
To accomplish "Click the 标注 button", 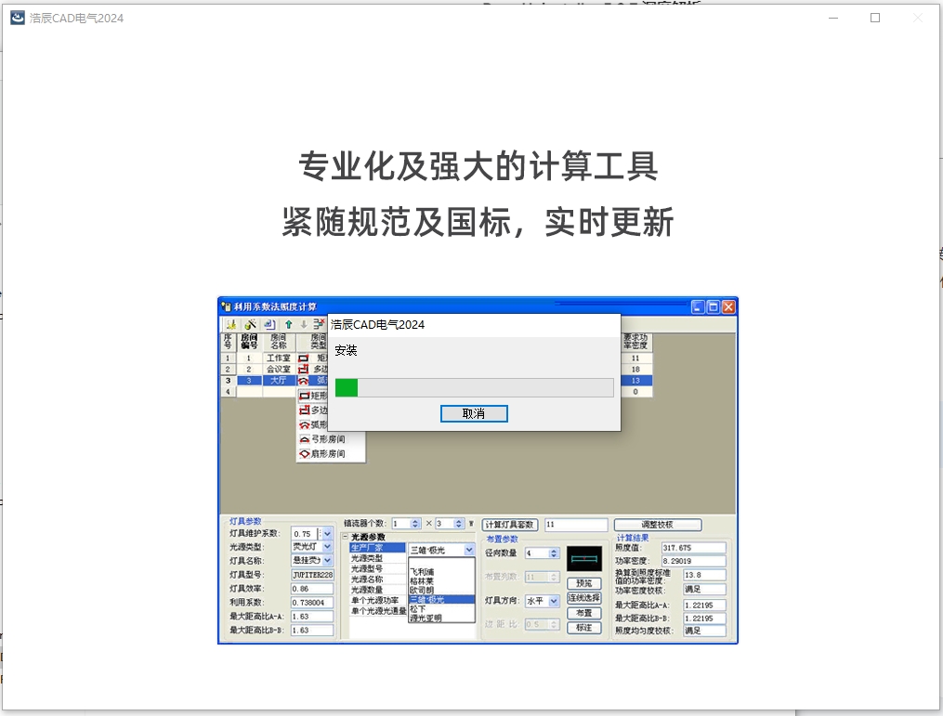I will click(584, 628).
